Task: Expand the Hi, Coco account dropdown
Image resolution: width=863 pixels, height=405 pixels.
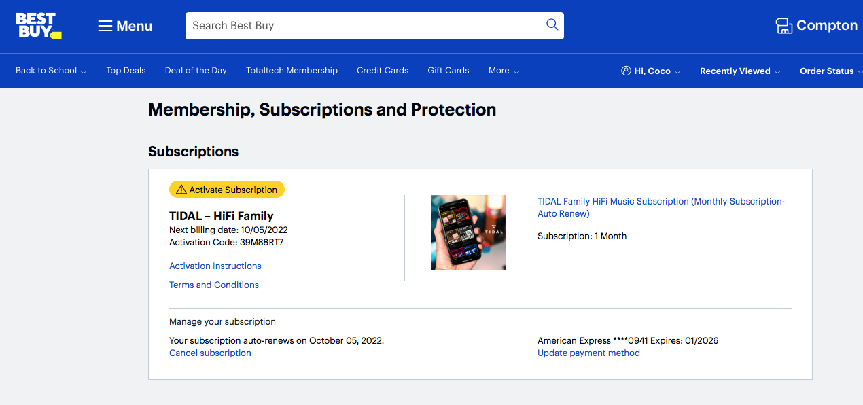Action: pyautogui.click(x=650, y=70)
